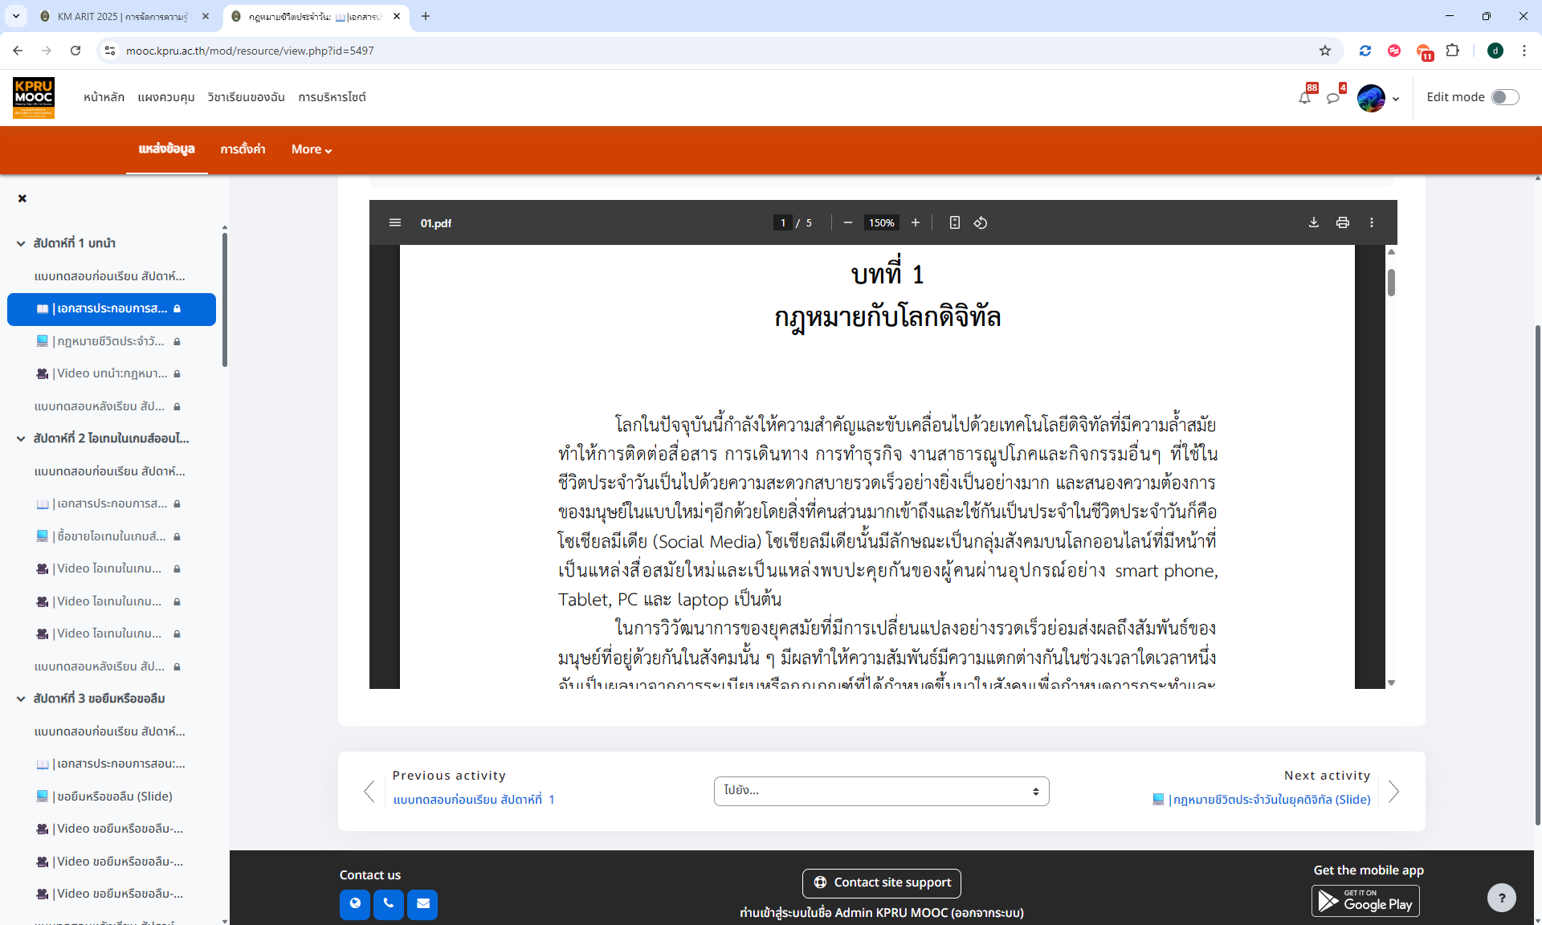Image resolution: width=1542 pixels, height=925 pixels.
Task: Open the messages chat panel
Action: (1334, 96)
